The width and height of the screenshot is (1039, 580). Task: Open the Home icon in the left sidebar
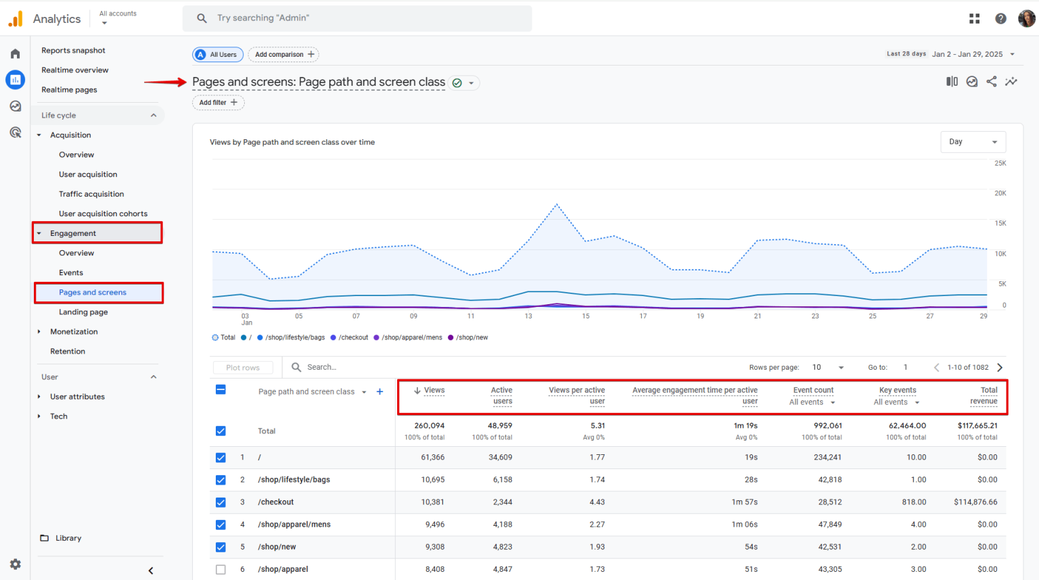point(15,53)
